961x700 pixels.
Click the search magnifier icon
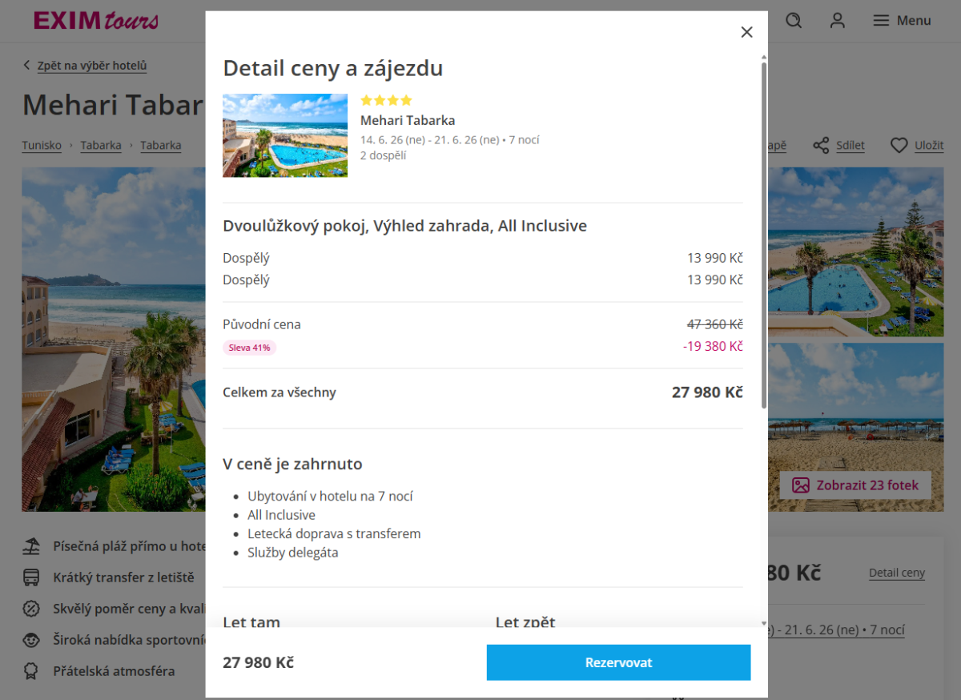click(x=794, y=21)
